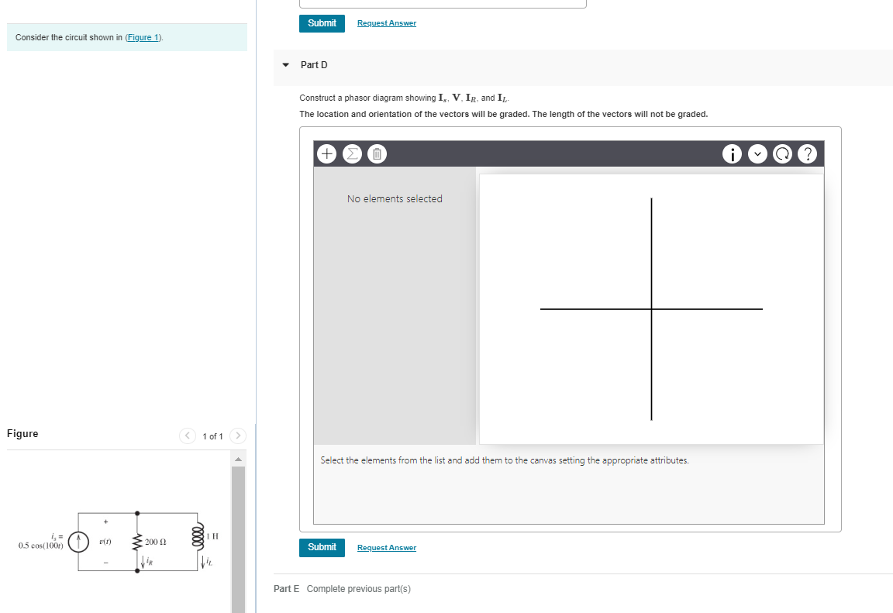Click the circuit diagram figure
The width and height of the screenshot is (893, 613).
[118, 541]
